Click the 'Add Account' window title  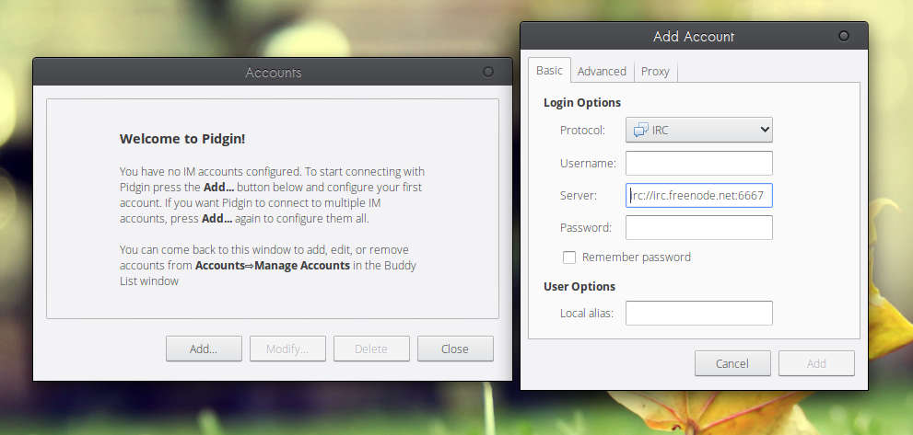694,37
